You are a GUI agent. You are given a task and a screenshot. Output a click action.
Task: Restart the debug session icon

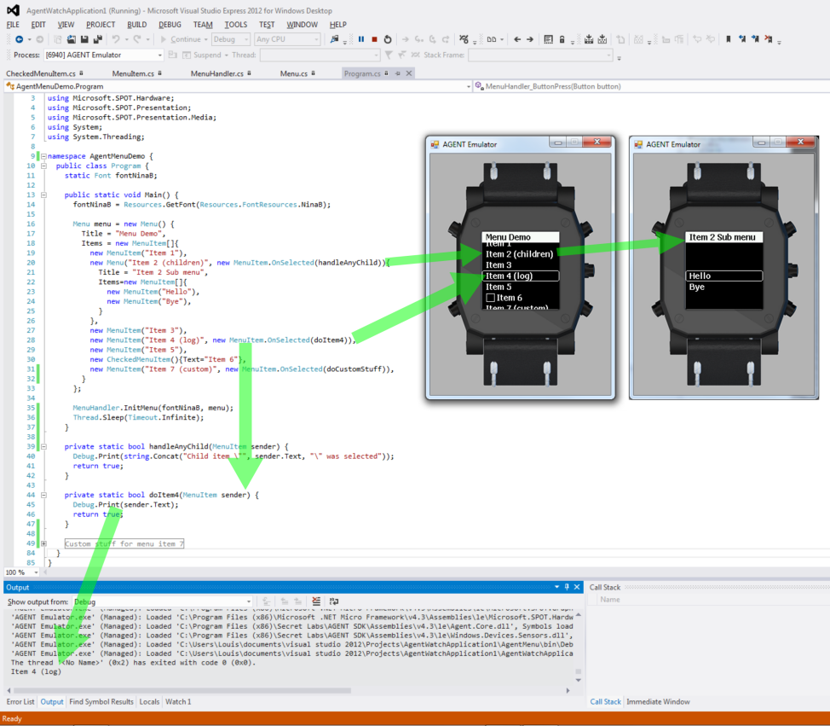[388, 39]
